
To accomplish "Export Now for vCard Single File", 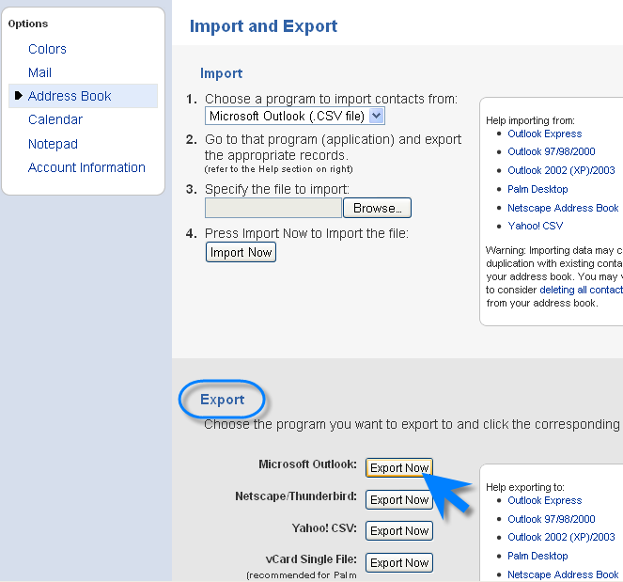I will [399, 562].
